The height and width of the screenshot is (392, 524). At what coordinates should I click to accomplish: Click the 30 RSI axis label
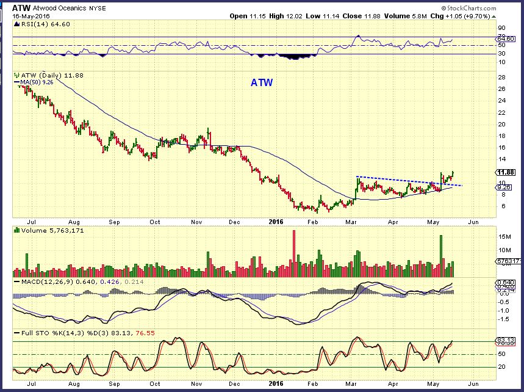point(501,54)
